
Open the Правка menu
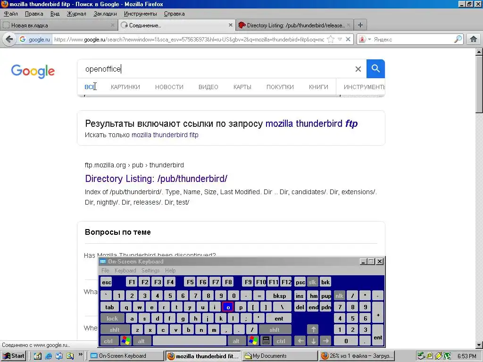[34, 14]
